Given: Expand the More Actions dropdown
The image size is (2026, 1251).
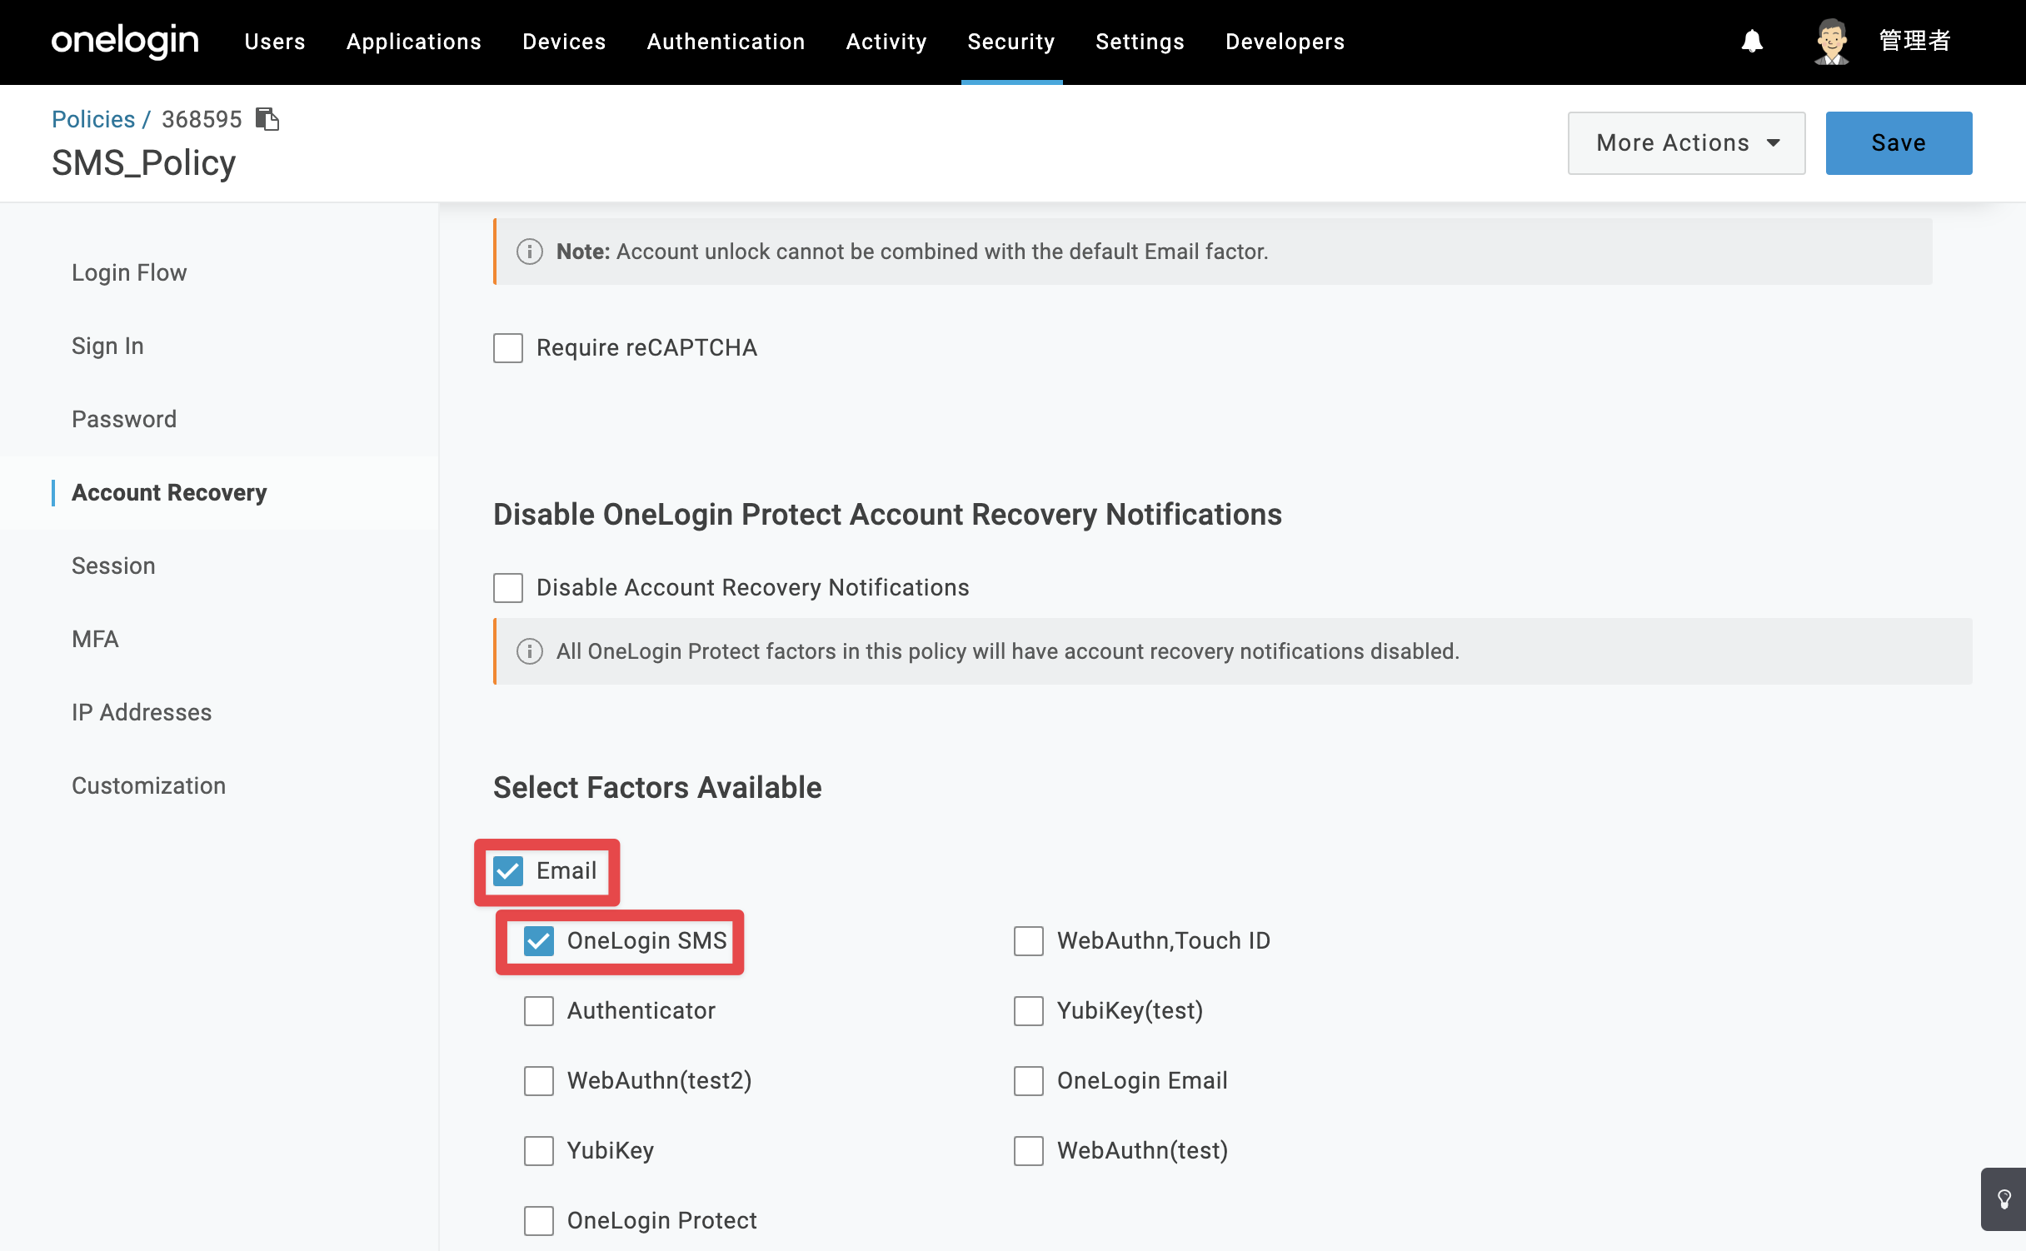Looking at the screenshot, I should click(1687, 143).
